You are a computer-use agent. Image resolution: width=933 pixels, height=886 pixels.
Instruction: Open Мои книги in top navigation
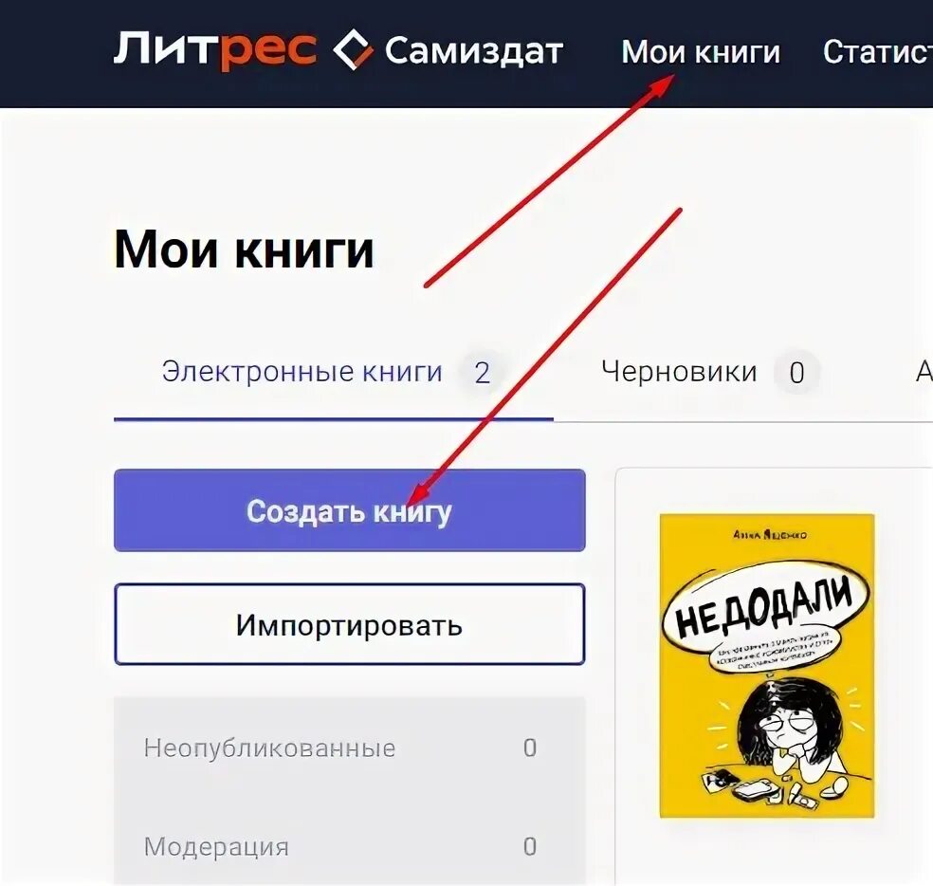point(701,52)
